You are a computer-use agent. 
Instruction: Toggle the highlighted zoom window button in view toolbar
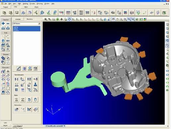point(129,20)
